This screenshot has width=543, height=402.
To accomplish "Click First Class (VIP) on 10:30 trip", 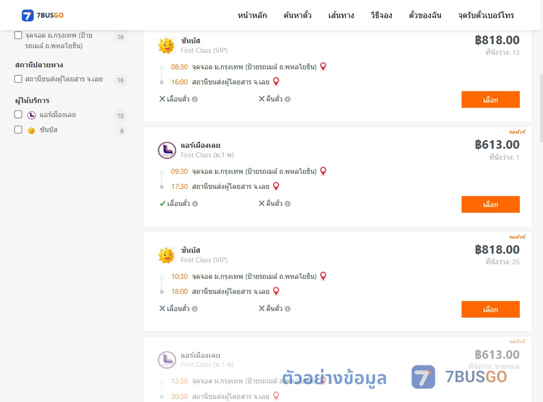I will [x=204, y=260].
